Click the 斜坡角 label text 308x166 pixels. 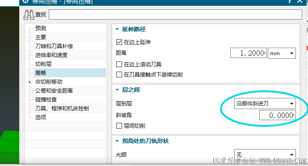pos(123,115)
